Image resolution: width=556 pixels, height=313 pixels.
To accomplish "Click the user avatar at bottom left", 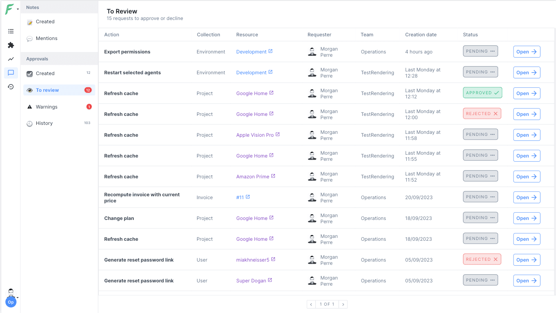I will point(11,293).
